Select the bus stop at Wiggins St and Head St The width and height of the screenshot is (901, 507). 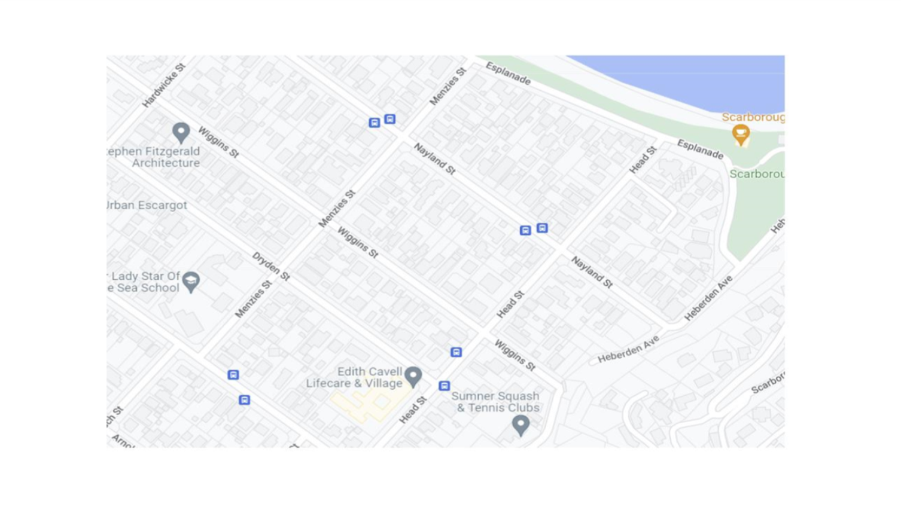coord(456,352)
